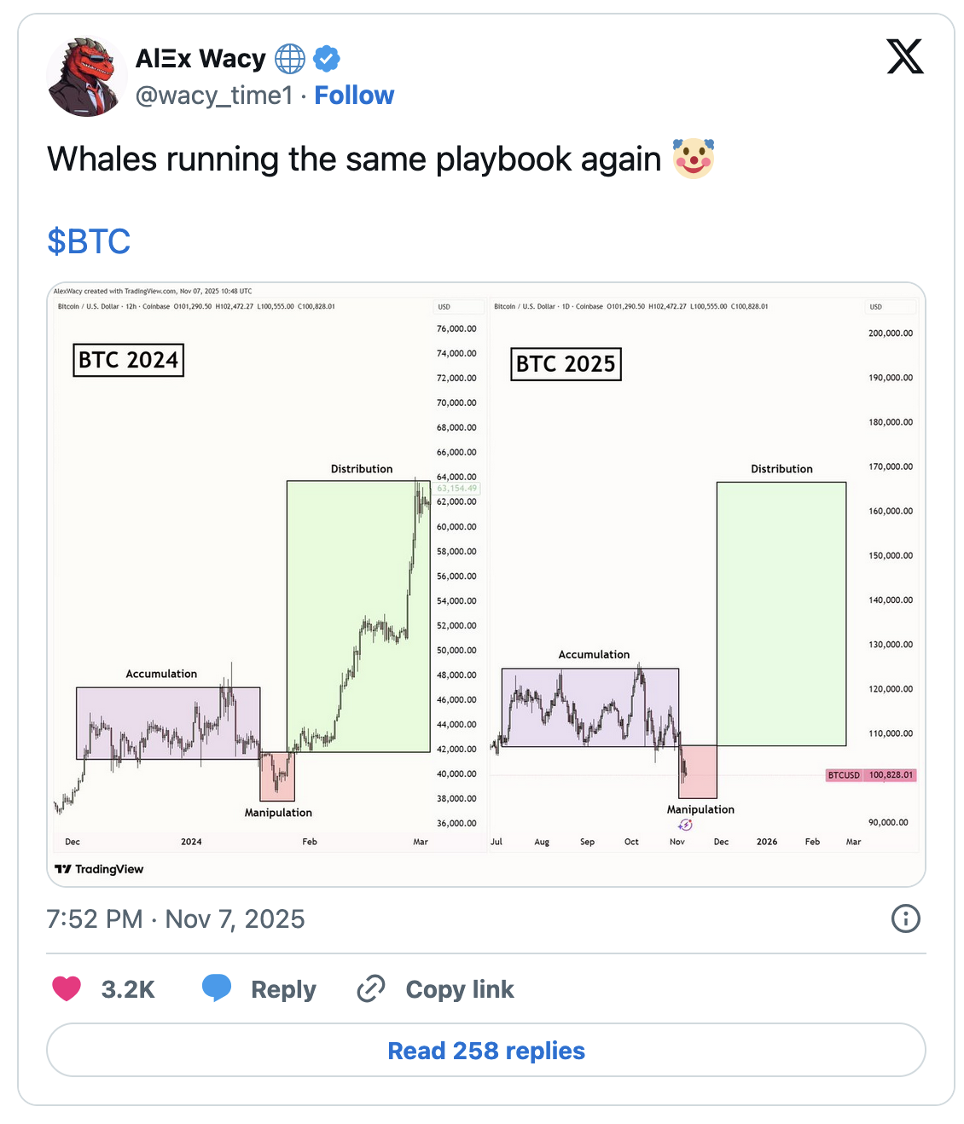The width and height of the screenshot is (964, 1124).
Task: Open replies with the Reply bubble icon
Action: [x=218, y=988]
